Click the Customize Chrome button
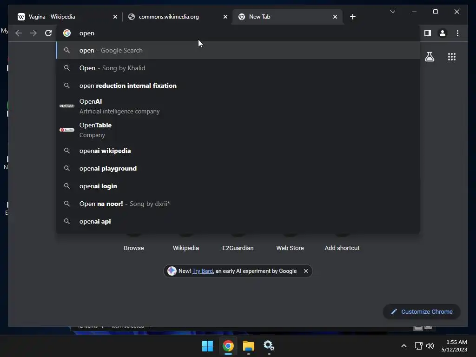The image size is (476, 357). tap(422, 311)
